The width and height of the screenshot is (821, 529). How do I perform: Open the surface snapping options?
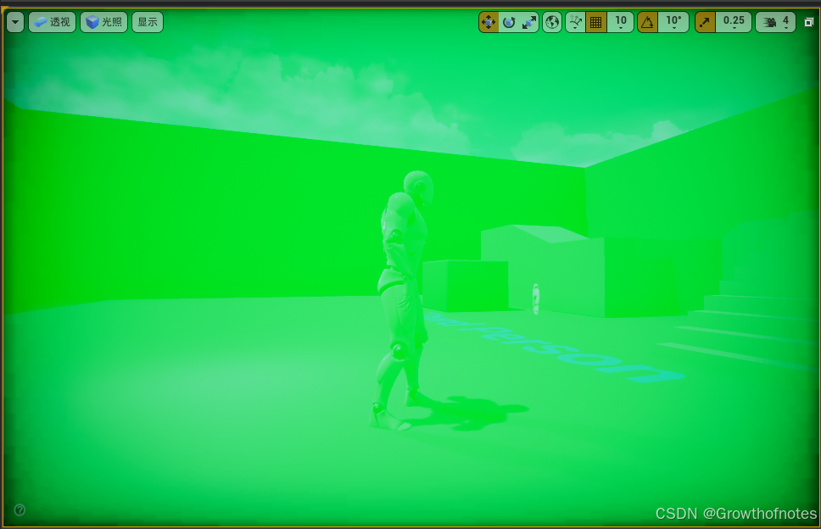[x=575, y=22]
